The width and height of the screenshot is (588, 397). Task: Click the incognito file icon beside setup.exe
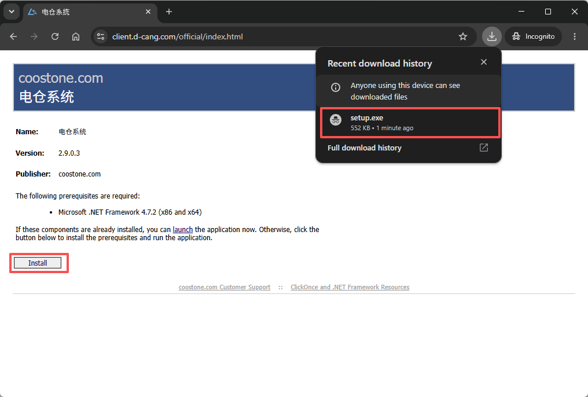[336, 120]
